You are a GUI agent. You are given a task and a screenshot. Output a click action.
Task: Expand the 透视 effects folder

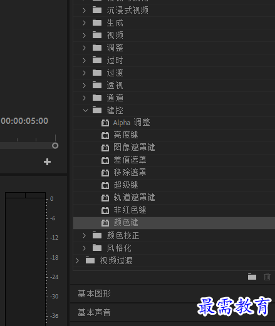[84, 85]
